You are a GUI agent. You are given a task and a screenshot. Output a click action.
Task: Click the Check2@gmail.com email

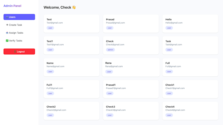[56, 110]
